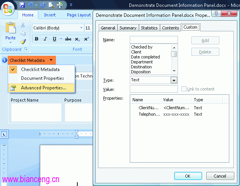Customize Quick Access Toolbar dropdown
The width and height of the screenshot is (240, 186).
coord(71,5)
